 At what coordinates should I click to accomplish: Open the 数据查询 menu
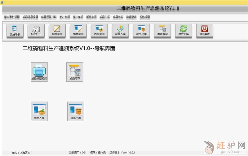132,17
